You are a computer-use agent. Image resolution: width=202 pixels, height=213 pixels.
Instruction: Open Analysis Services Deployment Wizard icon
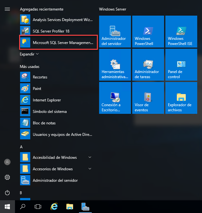point(25,19)
